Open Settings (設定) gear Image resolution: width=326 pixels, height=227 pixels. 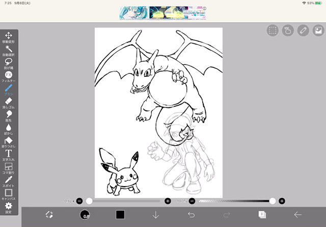(9, 208)
